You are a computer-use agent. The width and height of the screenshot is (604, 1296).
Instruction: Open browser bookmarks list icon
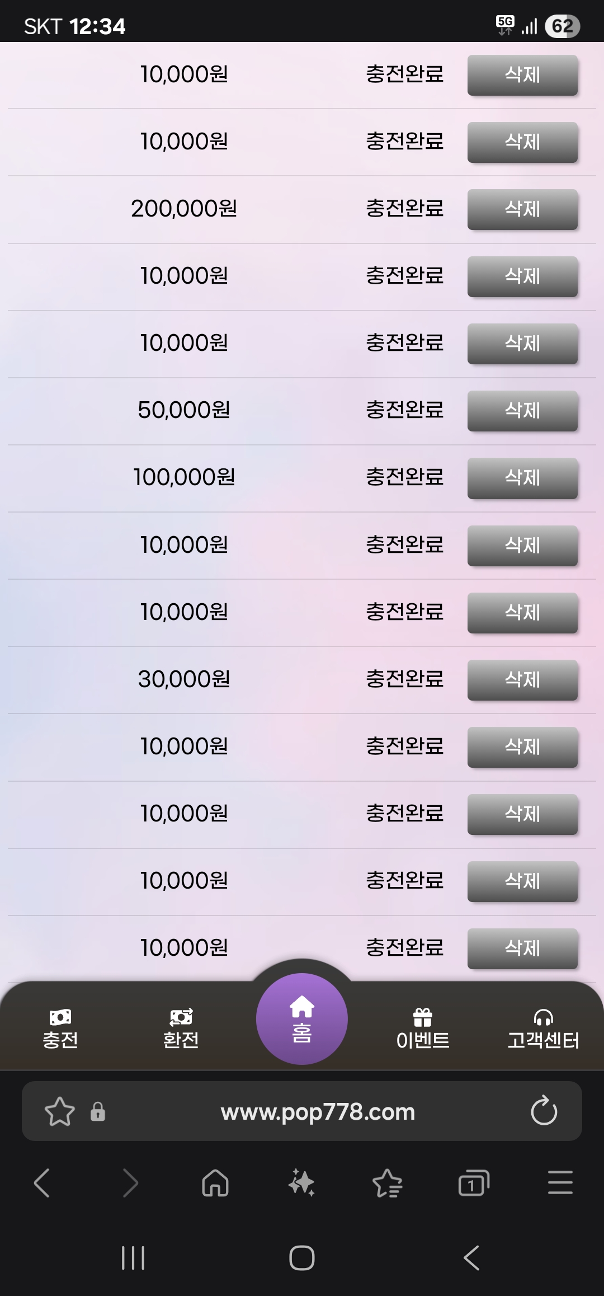tap(387, 1183)
